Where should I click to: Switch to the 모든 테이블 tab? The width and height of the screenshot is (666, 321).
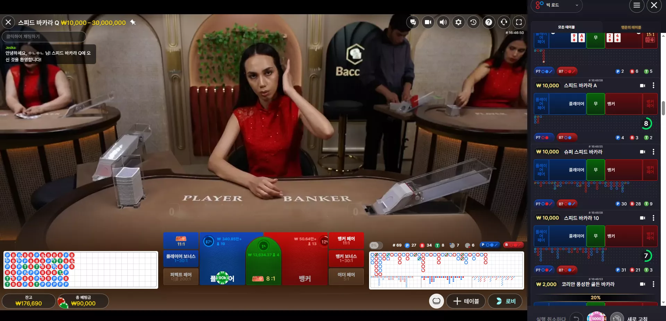pos(566,27)
